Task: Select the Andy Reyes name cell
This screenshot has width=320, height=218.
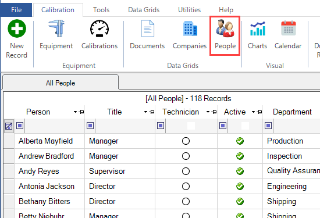Action: coord(49,171)
